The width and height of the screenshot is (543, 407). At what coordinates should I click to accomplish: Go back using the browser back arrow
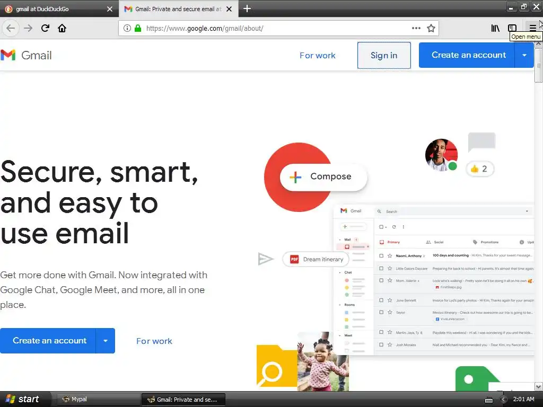click(11, 28)
